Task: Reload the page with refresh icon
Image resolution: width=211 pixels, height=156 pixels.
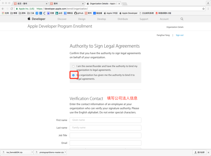Action: [x=12, y=9]
